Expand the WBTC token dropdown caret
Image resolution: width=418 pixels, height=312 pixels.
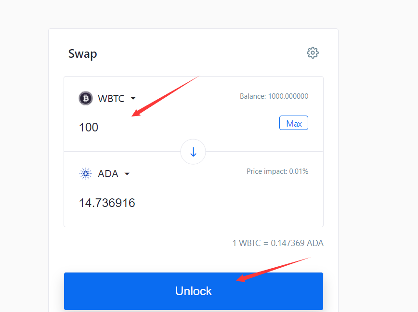tap(133, 98)
